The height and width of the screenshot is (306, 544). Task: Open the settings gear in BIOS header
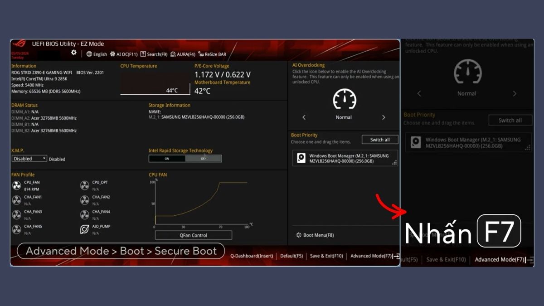[74, 53]
